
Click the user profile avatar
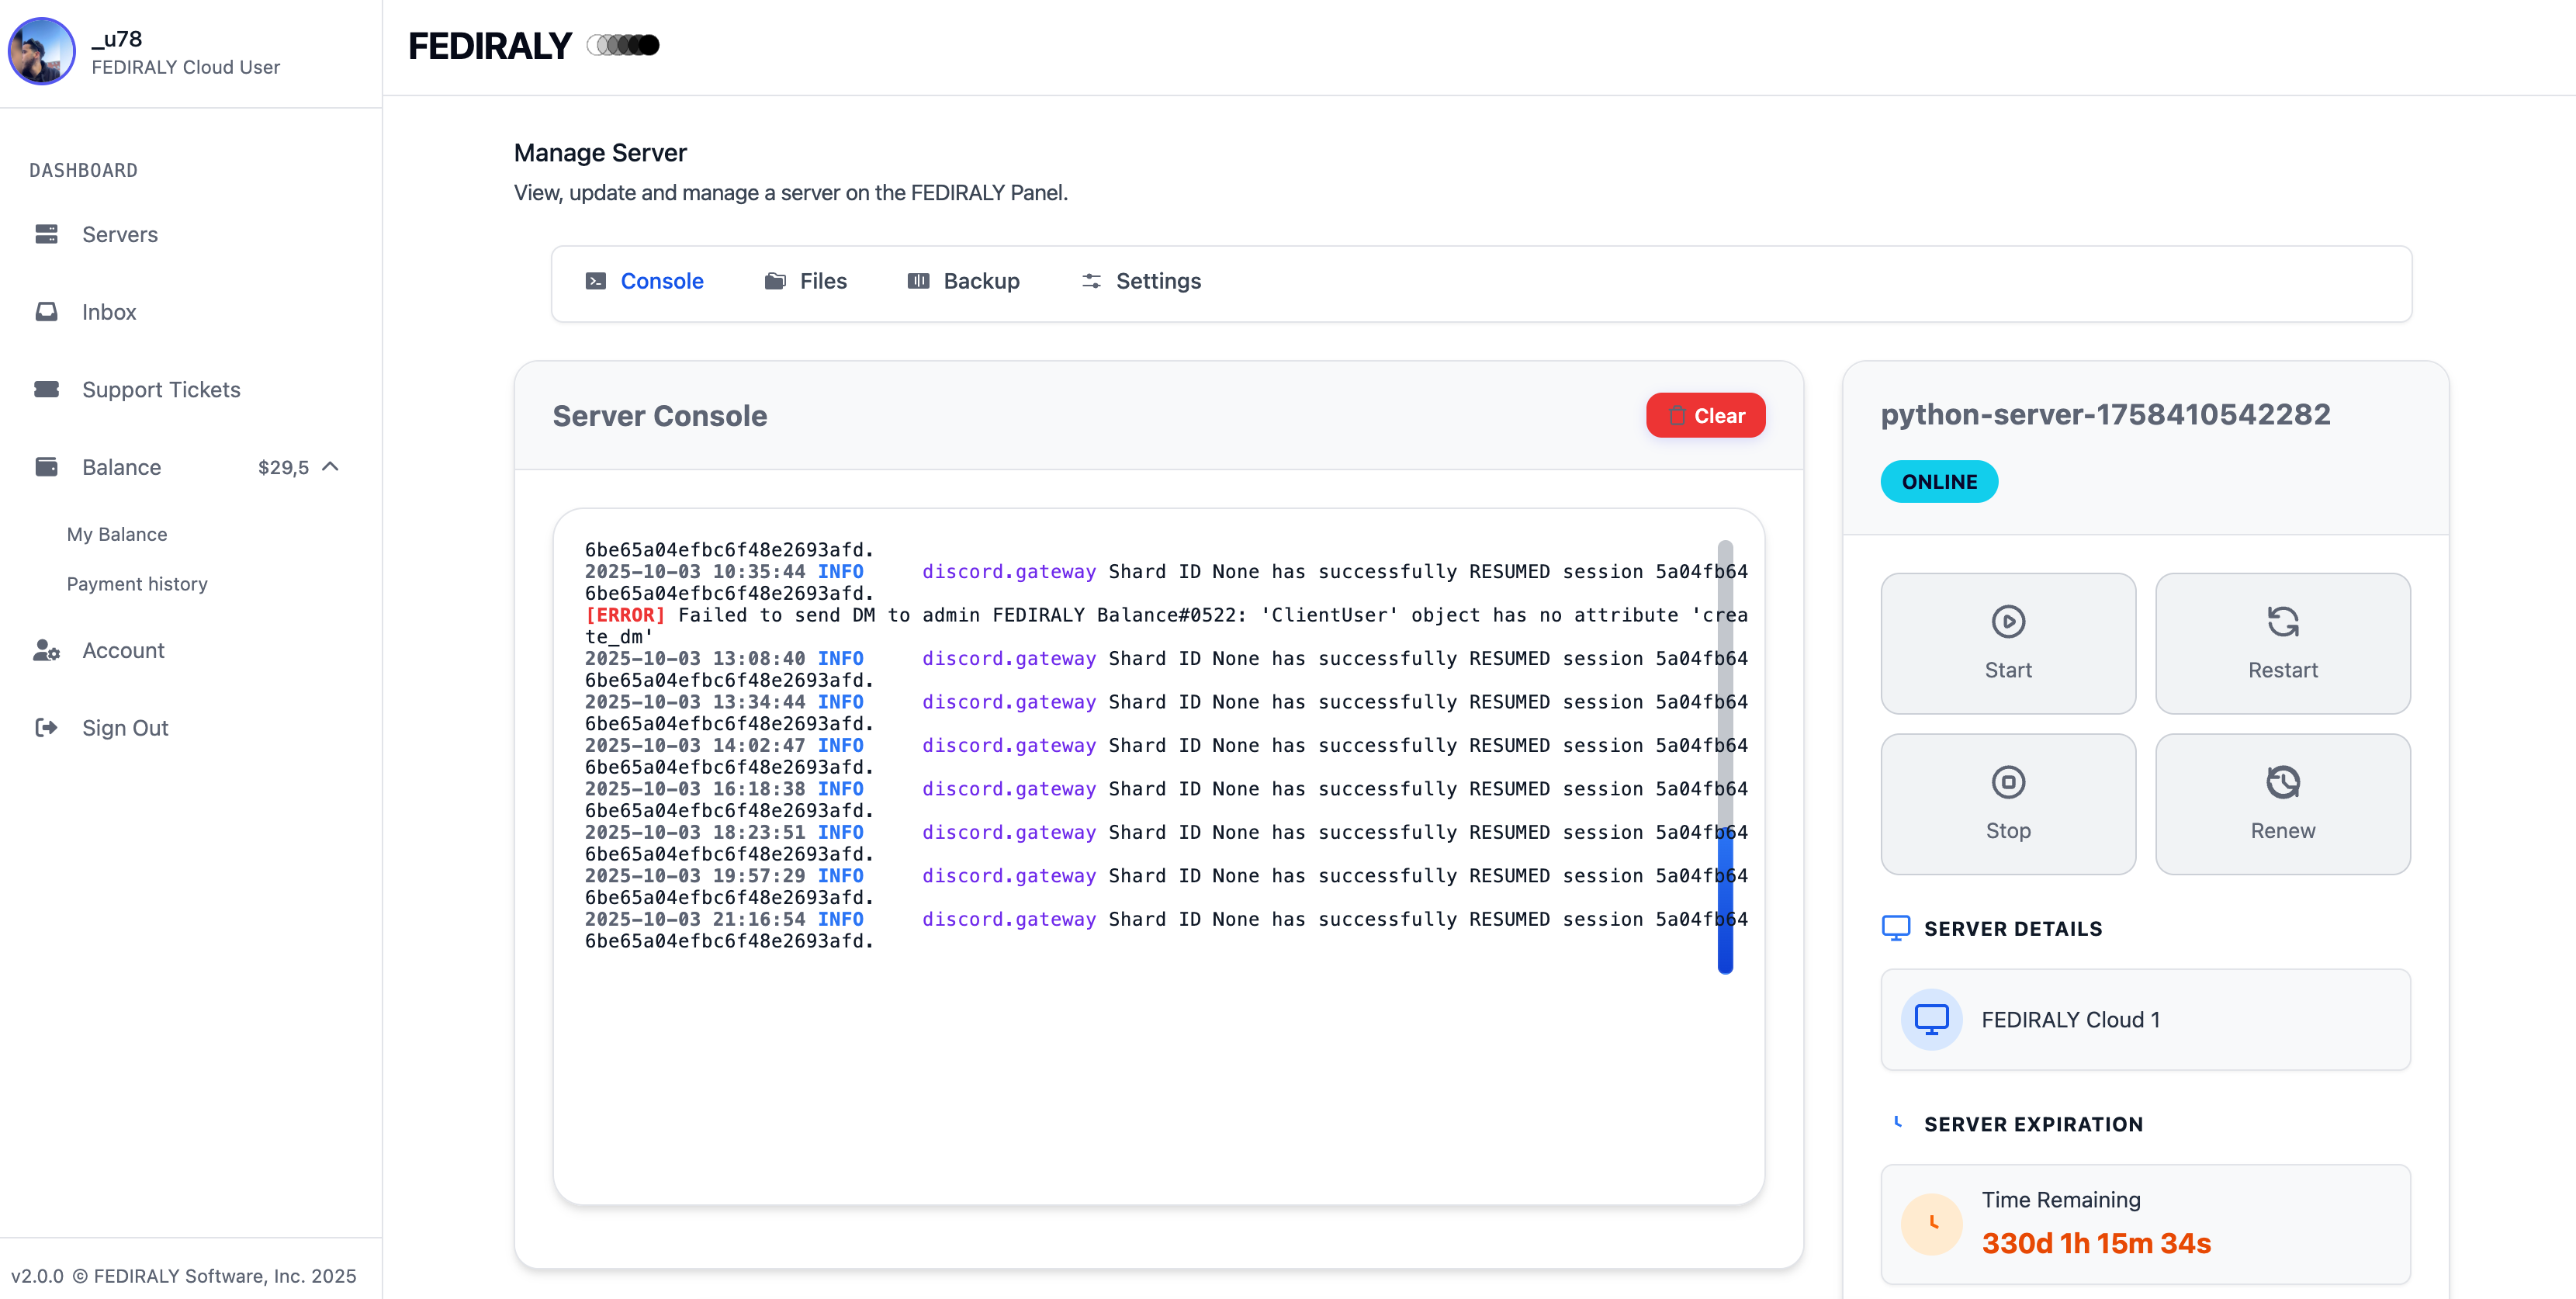[x=42, y=50]
